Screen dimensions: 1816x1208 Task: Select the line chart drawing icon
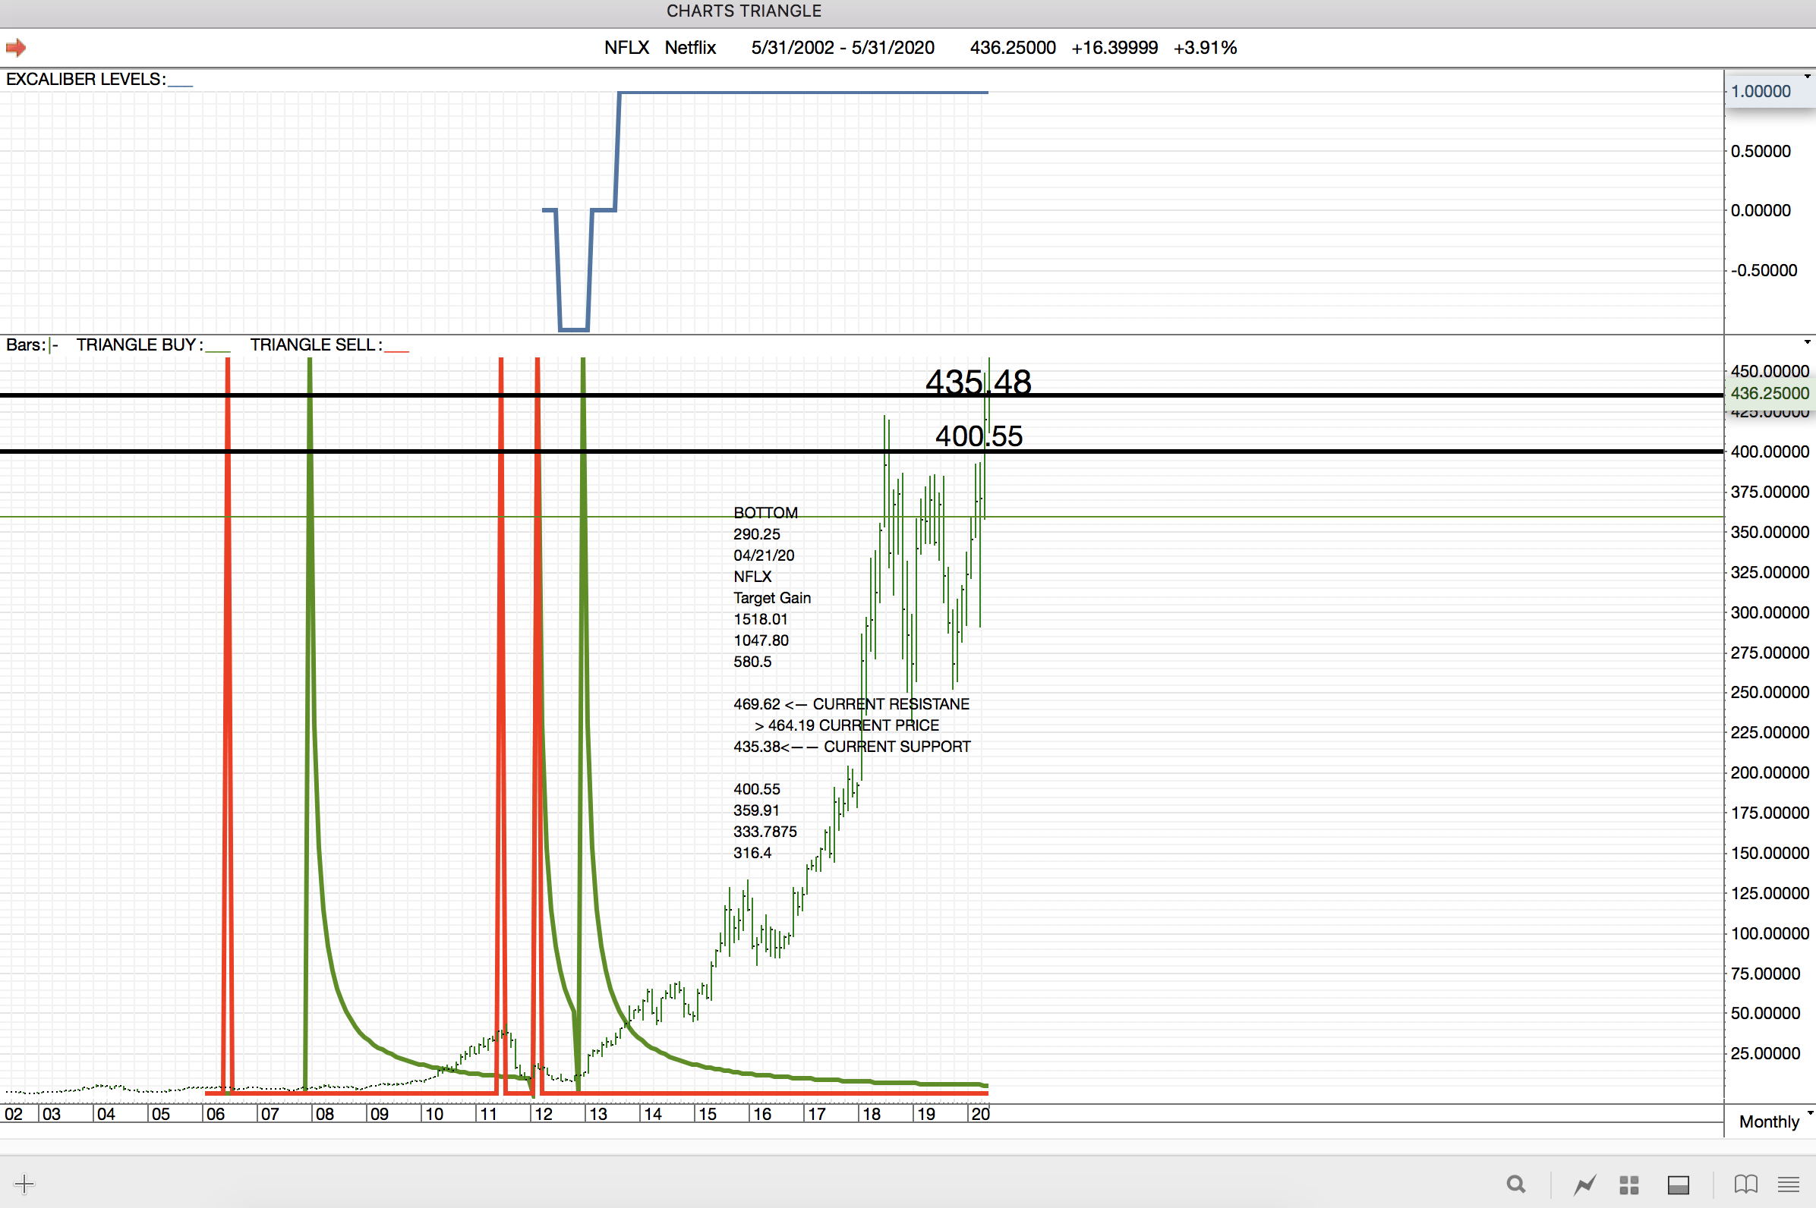(x=1584, y=1184)
